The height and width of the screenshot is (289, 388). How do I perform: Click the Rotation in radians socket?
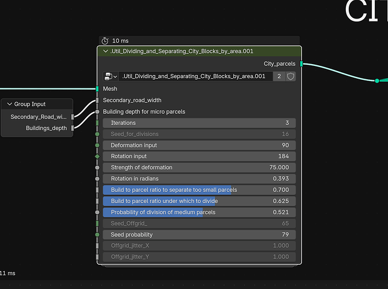coord(97,179)
